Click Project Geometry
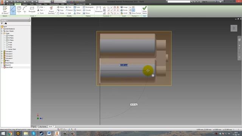 click(x=51, y=10)
